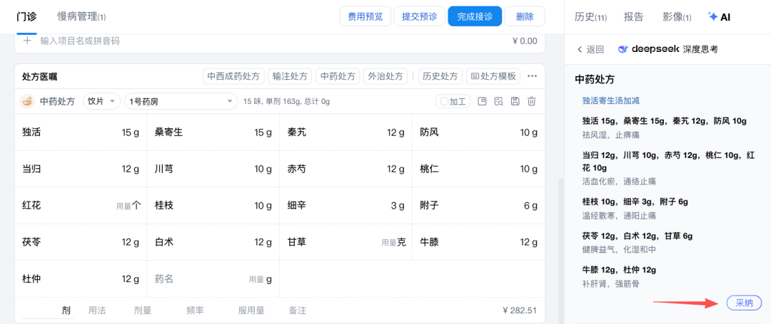771x324 pixels.
Task: Open the 1号药房 pharmacy dropdown
Action: [181, 101]
